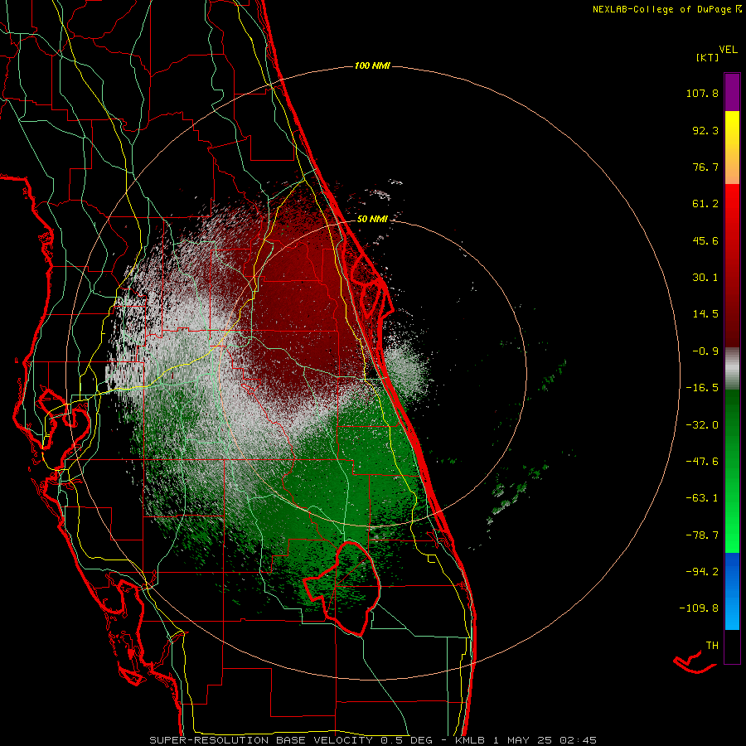Click the 61.2 value on velocity scale

[705, 204]
